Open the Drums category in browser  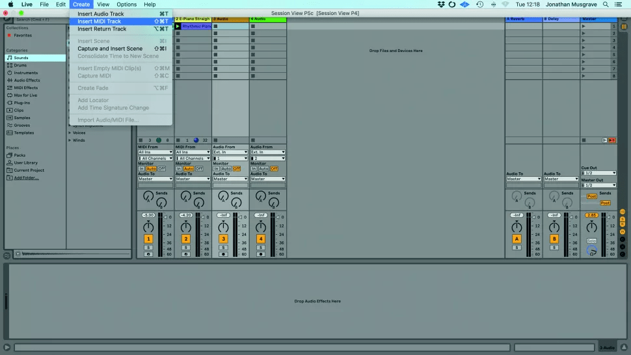pos(20,65)
